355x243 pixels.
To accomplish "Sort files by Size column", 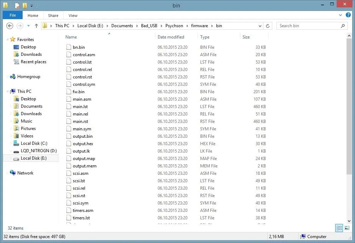I will [x=246, y=37].
